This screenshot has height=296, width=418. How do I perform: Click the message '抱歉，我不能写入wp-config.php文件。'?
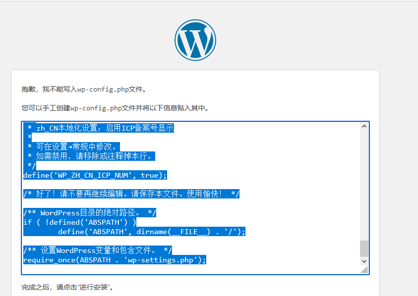[x=84, y=89]
